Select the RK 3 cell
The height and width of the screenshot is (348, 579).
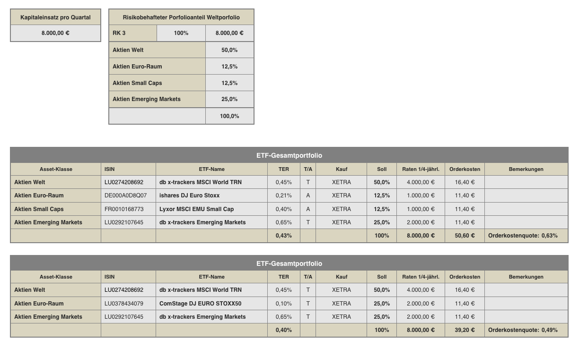(132, 33)
